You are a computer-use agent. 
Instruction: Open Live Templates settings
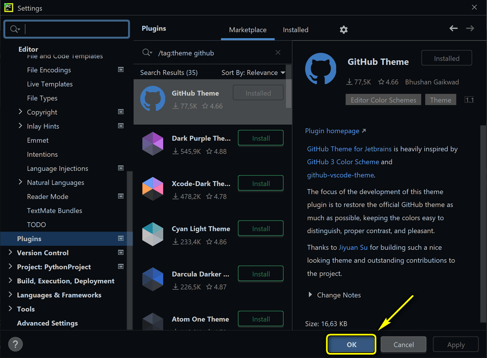[x=50, y=84]
